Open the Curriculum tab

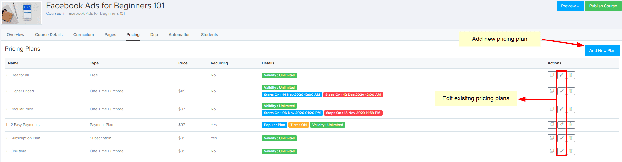tap(84, 35)
